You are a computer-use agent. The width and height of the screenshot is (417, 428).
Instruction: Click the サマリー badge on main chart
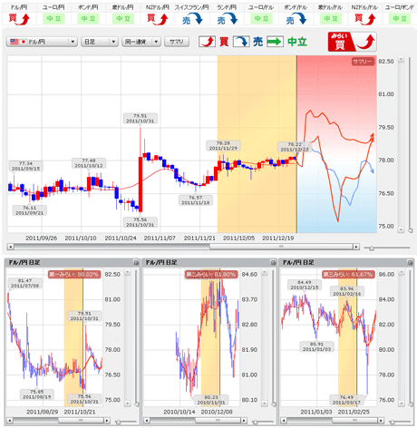coord(363,62)
